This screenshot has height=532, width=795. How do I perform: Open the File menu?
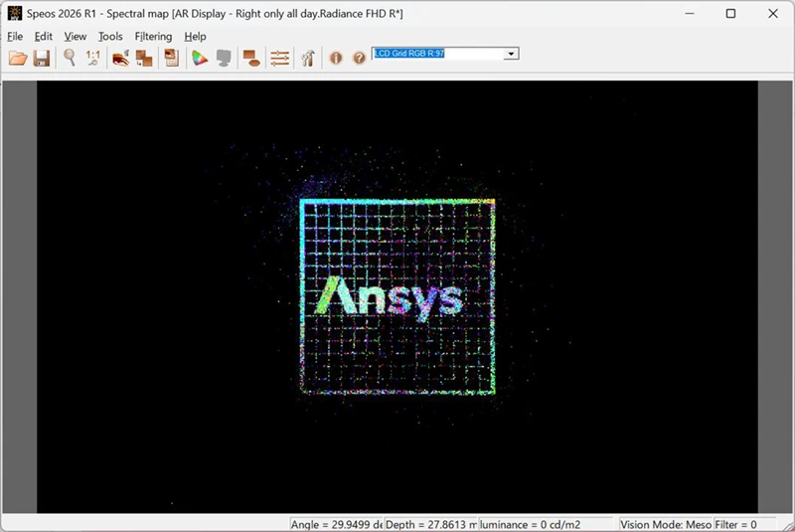tap(15, 37)
